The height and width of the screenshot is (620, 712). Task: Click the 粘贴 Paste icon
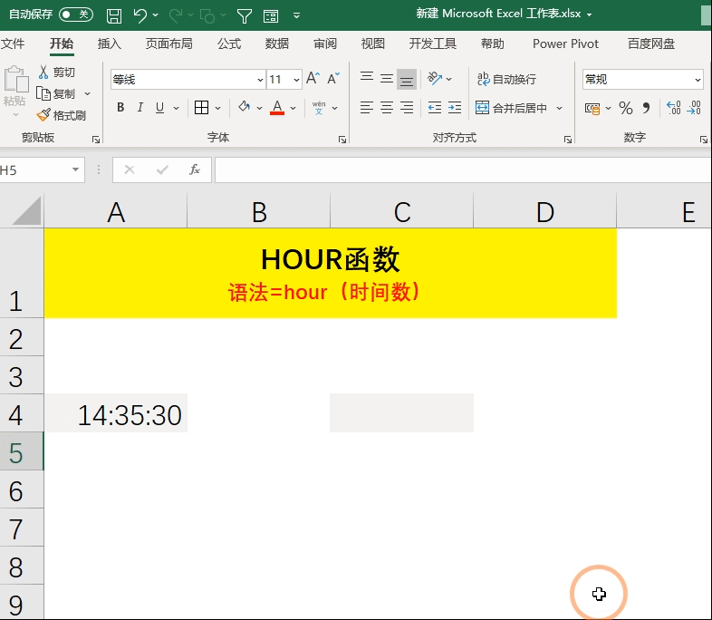15,80
